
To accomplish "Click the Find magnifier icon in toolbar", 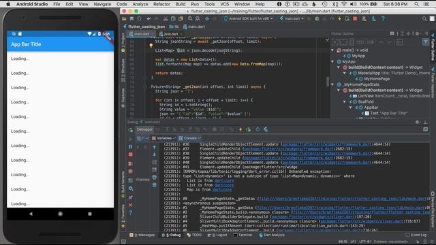I will tap(190, 18).
